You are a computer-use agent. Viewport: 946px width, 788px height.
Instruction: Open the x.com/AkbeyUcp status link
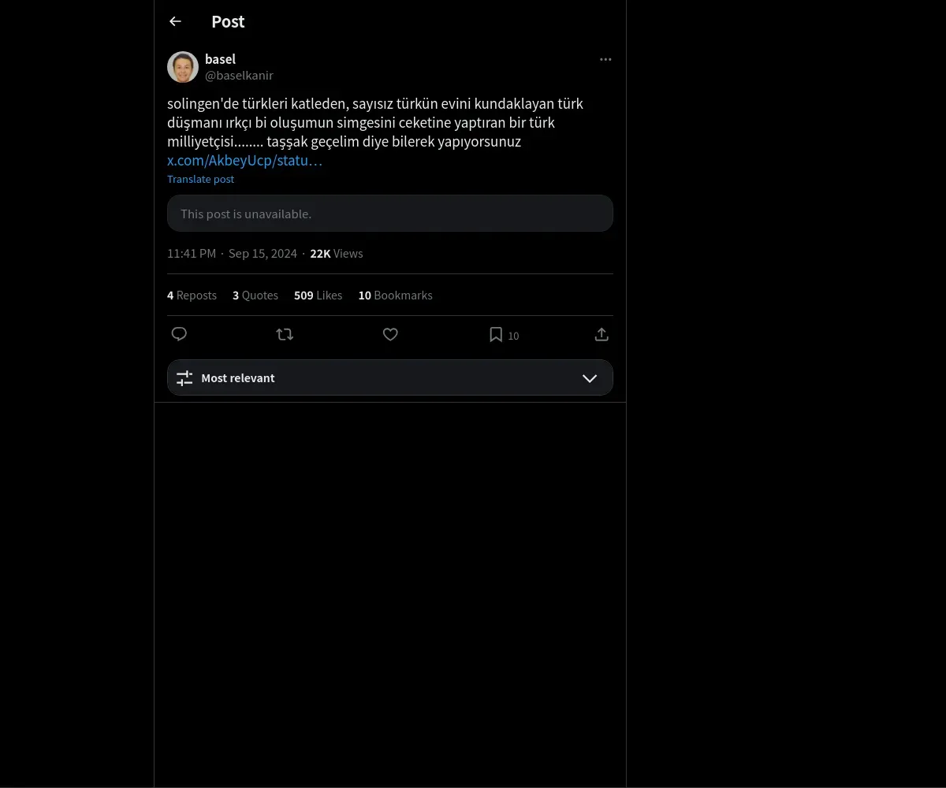[244, 161]
